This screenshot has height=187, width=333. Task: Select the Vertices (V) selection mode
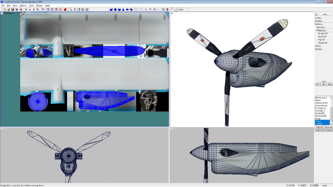pos(30,9)
